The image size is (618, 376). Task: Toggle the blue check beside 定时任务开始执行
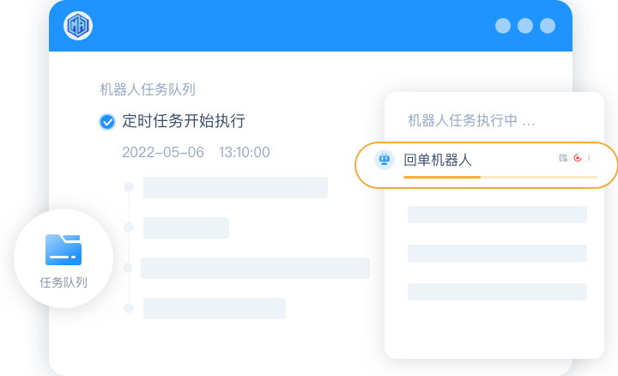point(107,122)
